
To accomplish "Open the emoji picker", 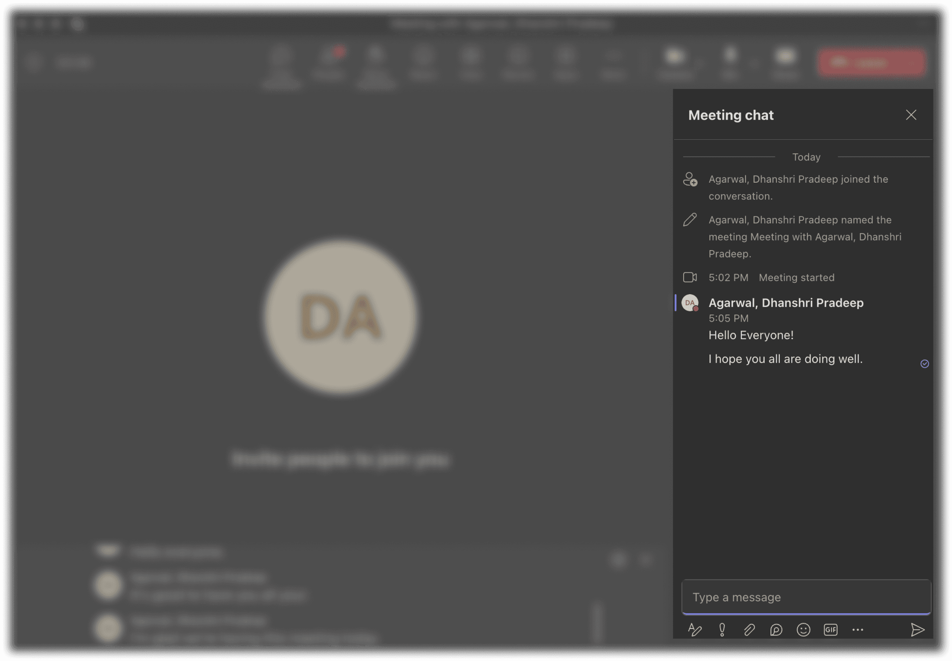I will tap(804, 630).
